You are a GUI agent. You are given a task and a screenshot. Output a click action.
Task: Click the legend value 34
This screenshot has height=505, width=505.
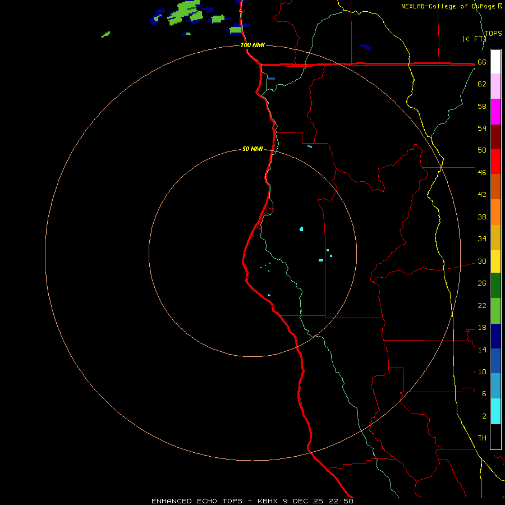[482, 238]
